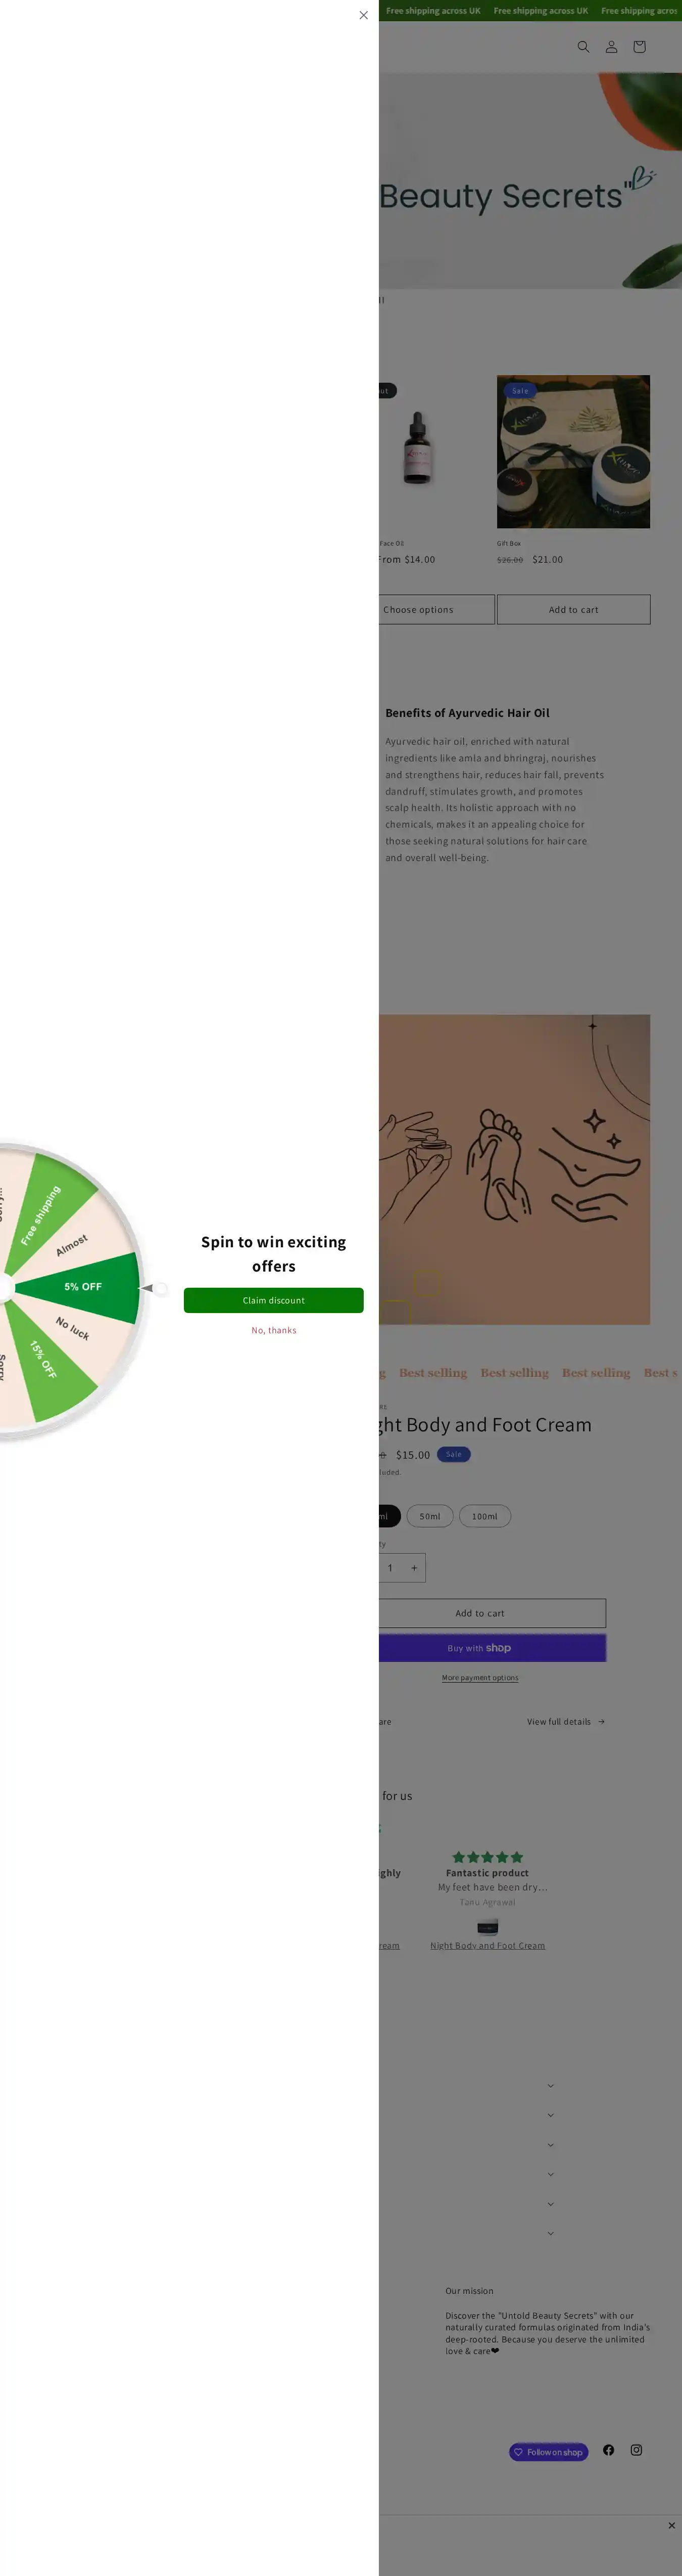Click the Claim discount button

coord(274,1300)
